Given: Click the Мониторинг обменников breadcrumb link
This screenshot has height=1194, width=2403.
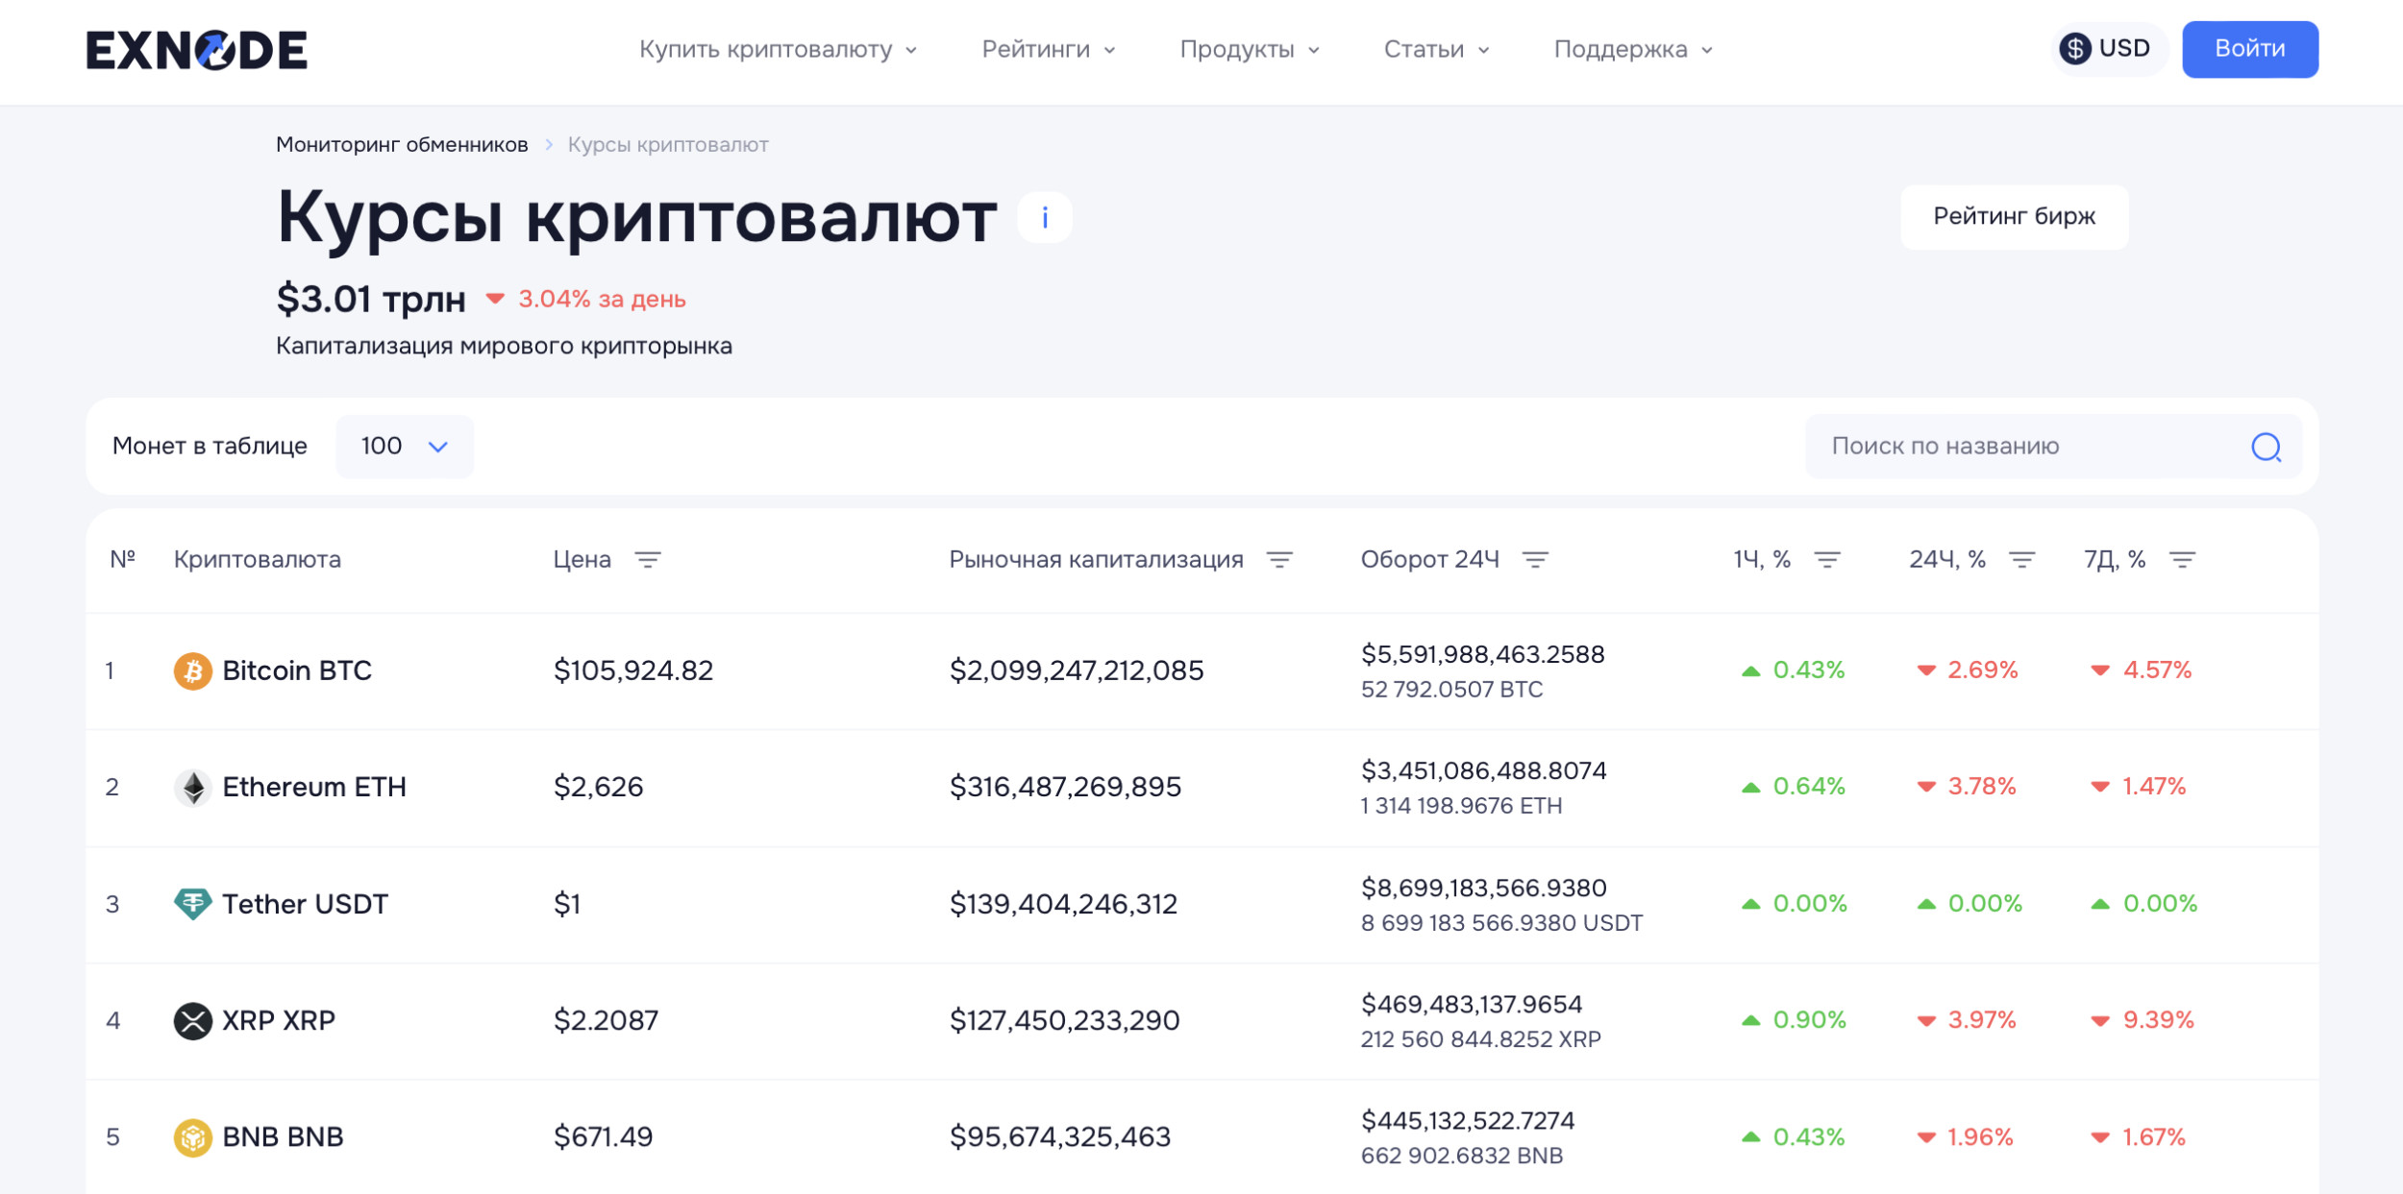Looking at the screenshot, I should coord(402,145).
